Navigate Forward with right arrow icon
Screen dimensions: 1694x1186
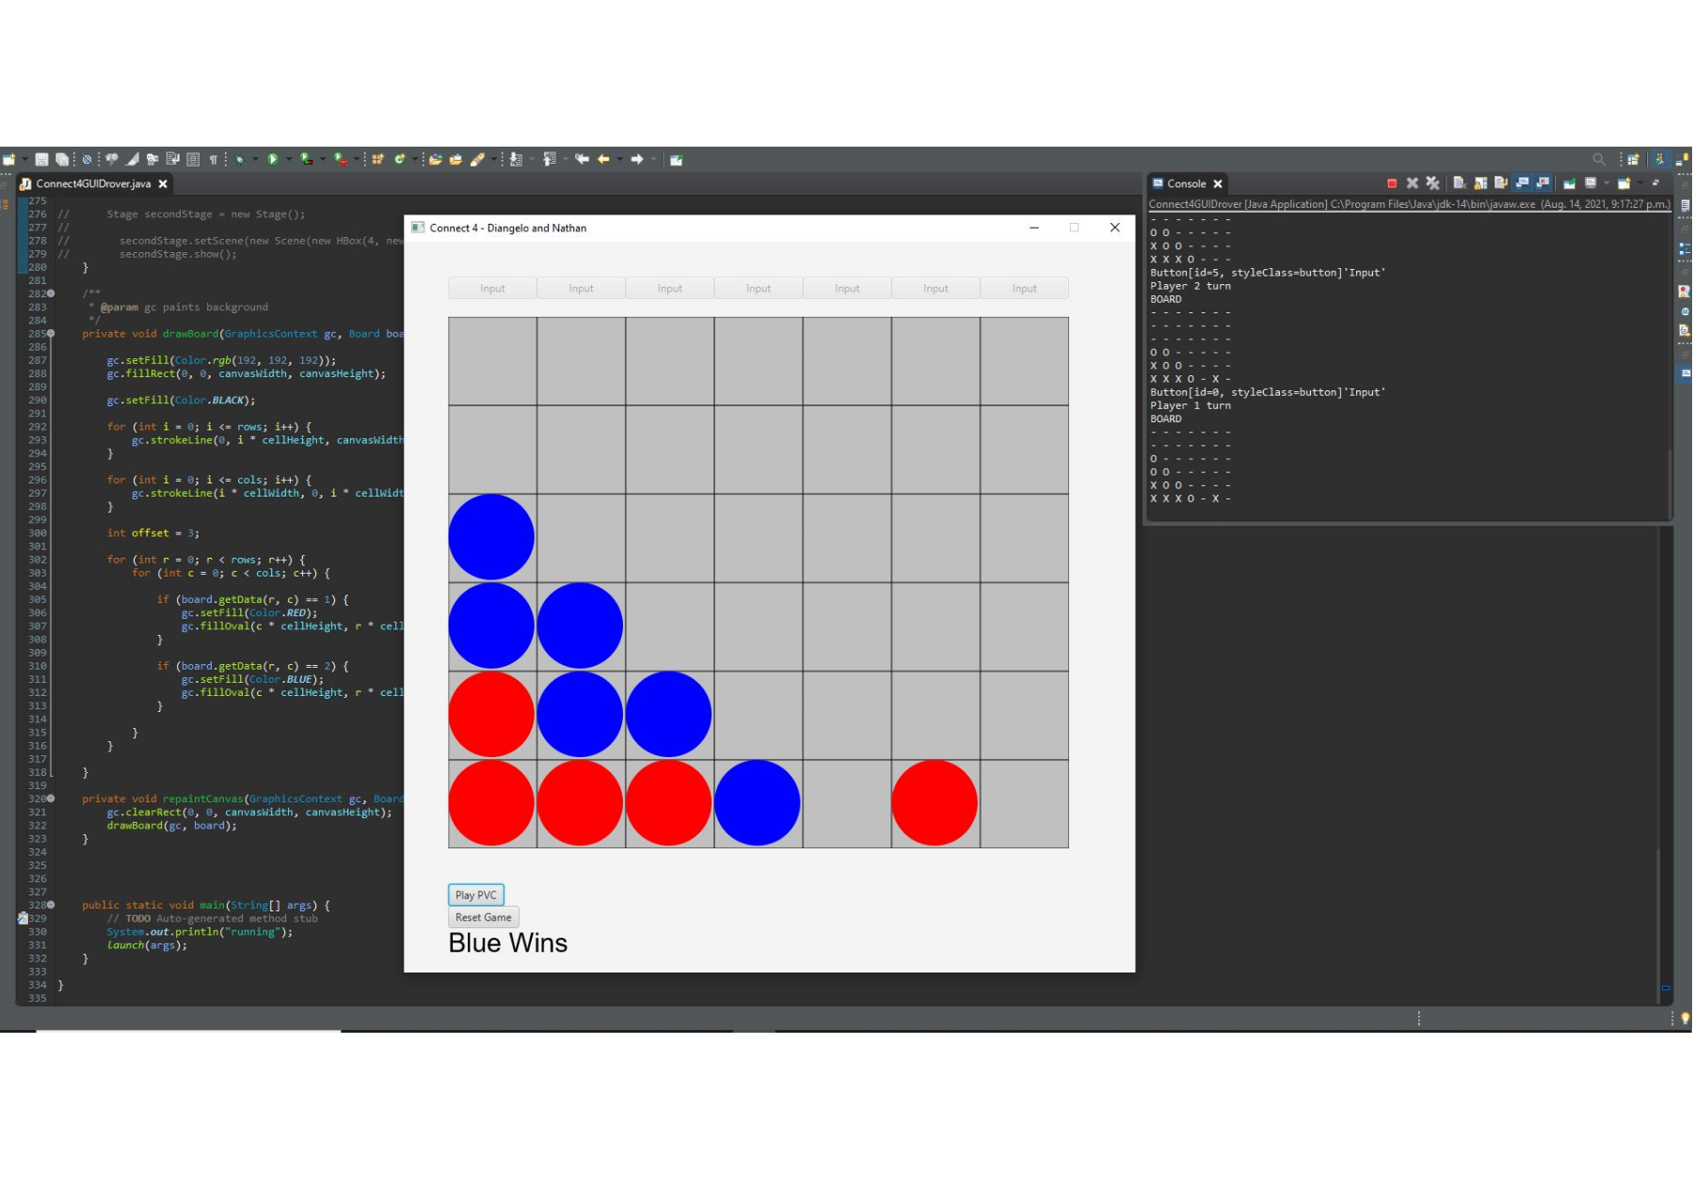[636, 160]
